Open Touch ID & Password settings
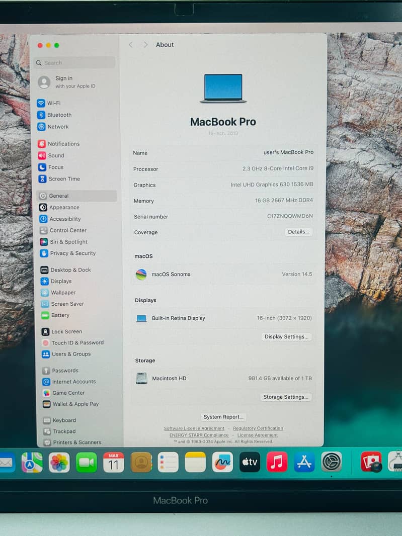The width and height of the screenshot is (402, 536). pyautogui.click(x=73, y=343)
